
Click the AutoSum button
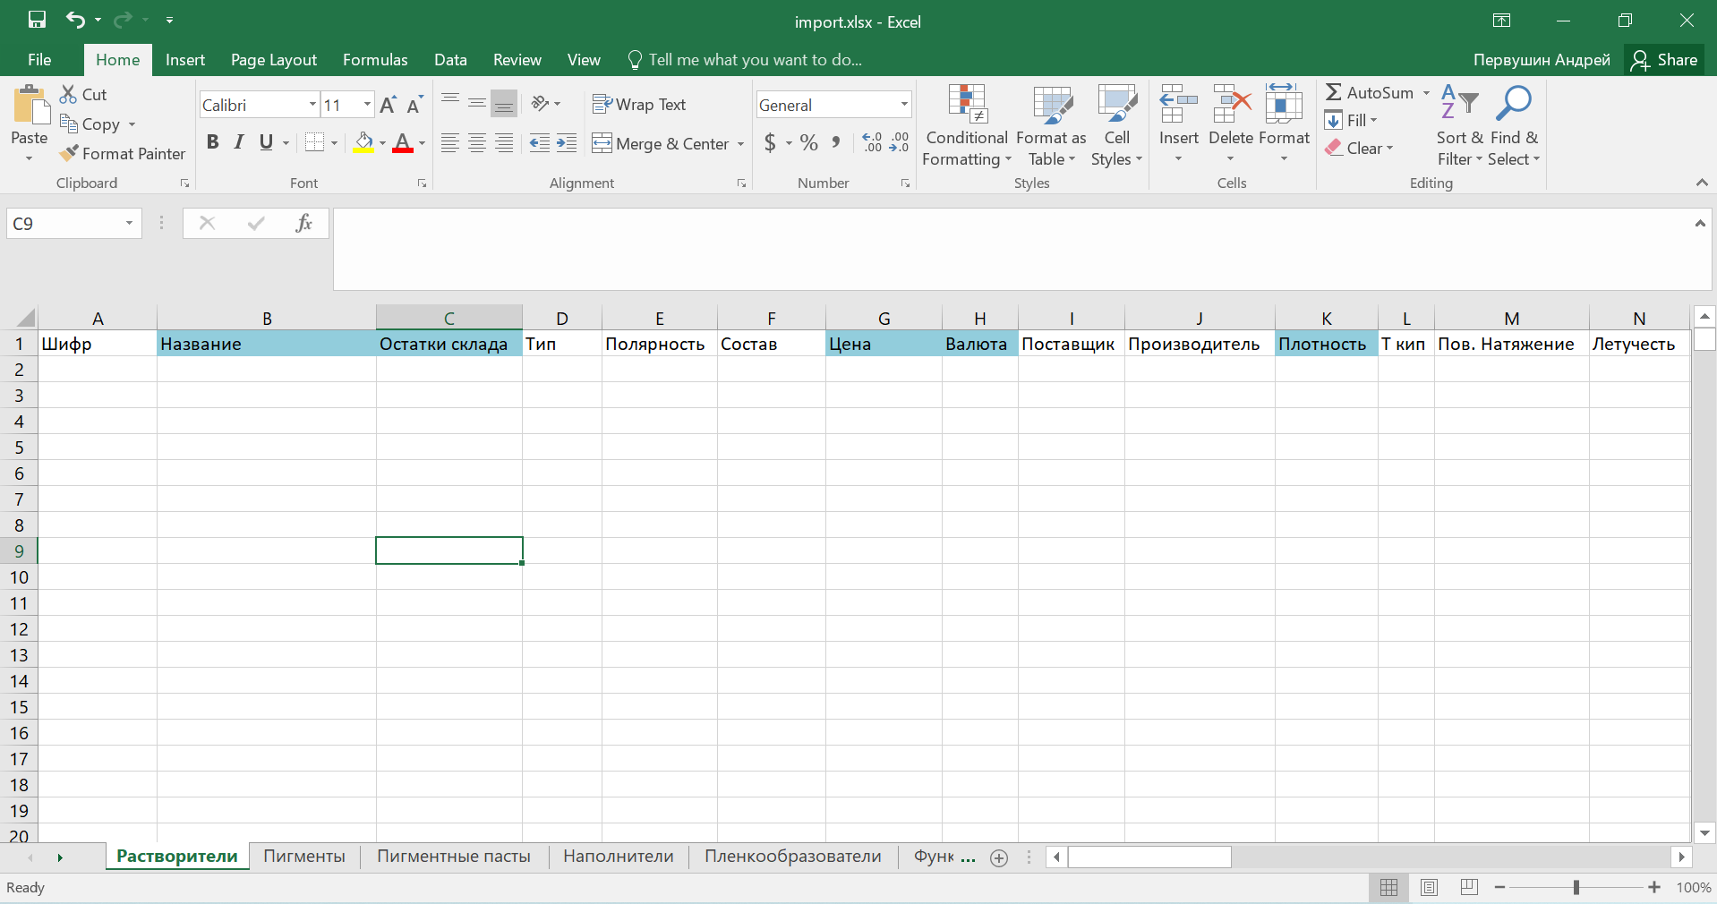pyautogui.click(x=1370, y=92)
